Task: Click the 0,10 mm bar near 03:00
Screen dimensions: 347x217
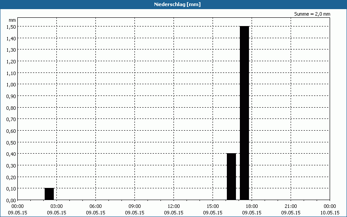Action: click(49, 194)
